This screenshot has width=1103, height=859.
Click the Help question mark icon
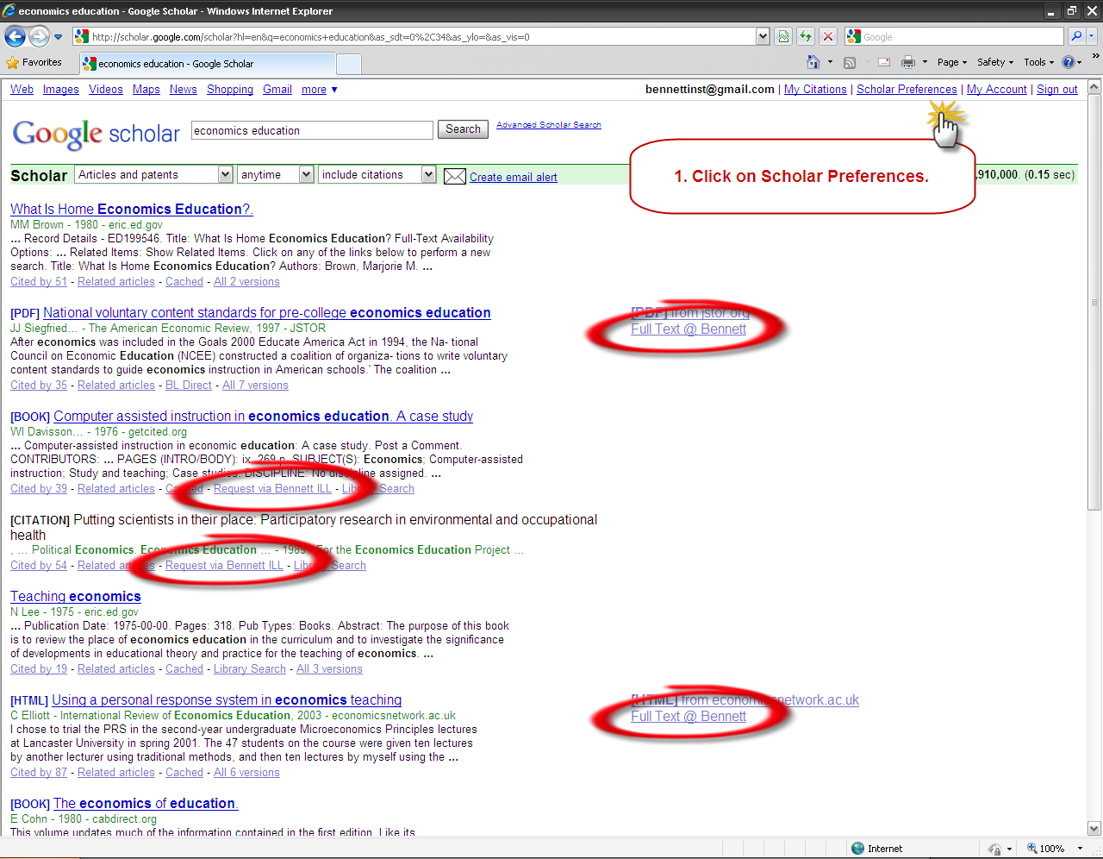1069,62
